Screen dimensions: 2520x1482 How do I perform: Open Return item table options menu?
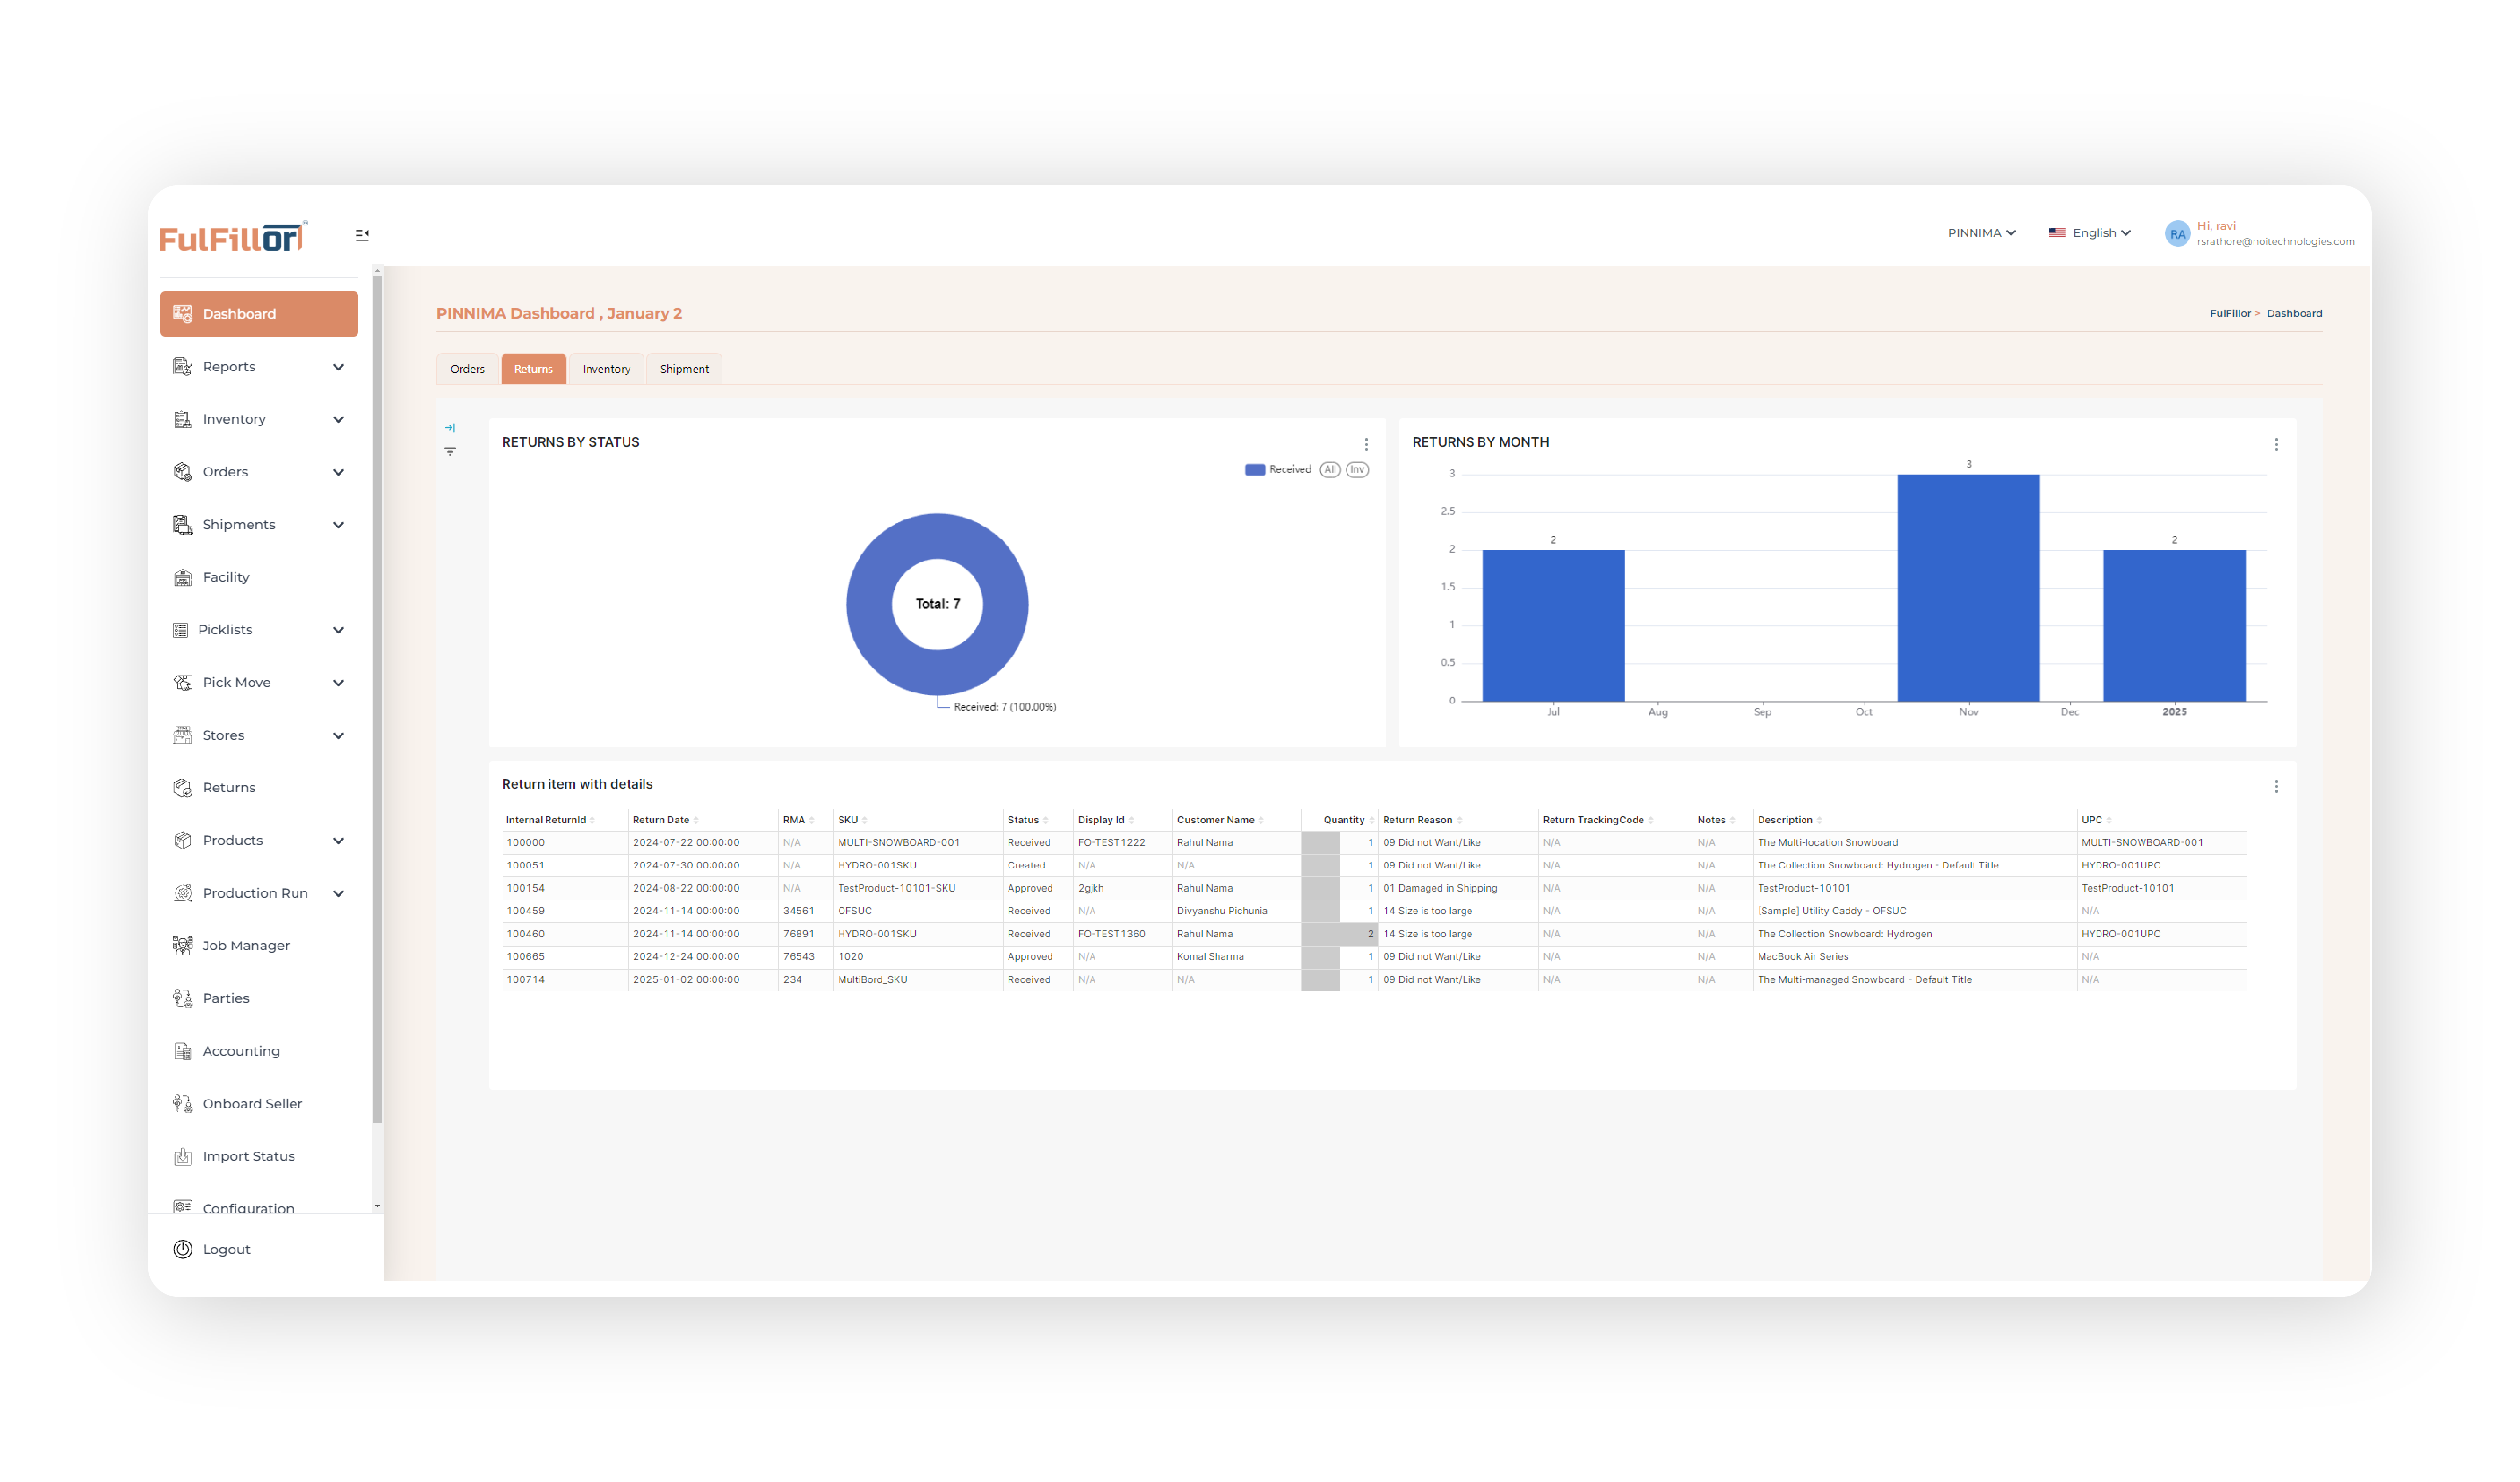pos(2276,788)
